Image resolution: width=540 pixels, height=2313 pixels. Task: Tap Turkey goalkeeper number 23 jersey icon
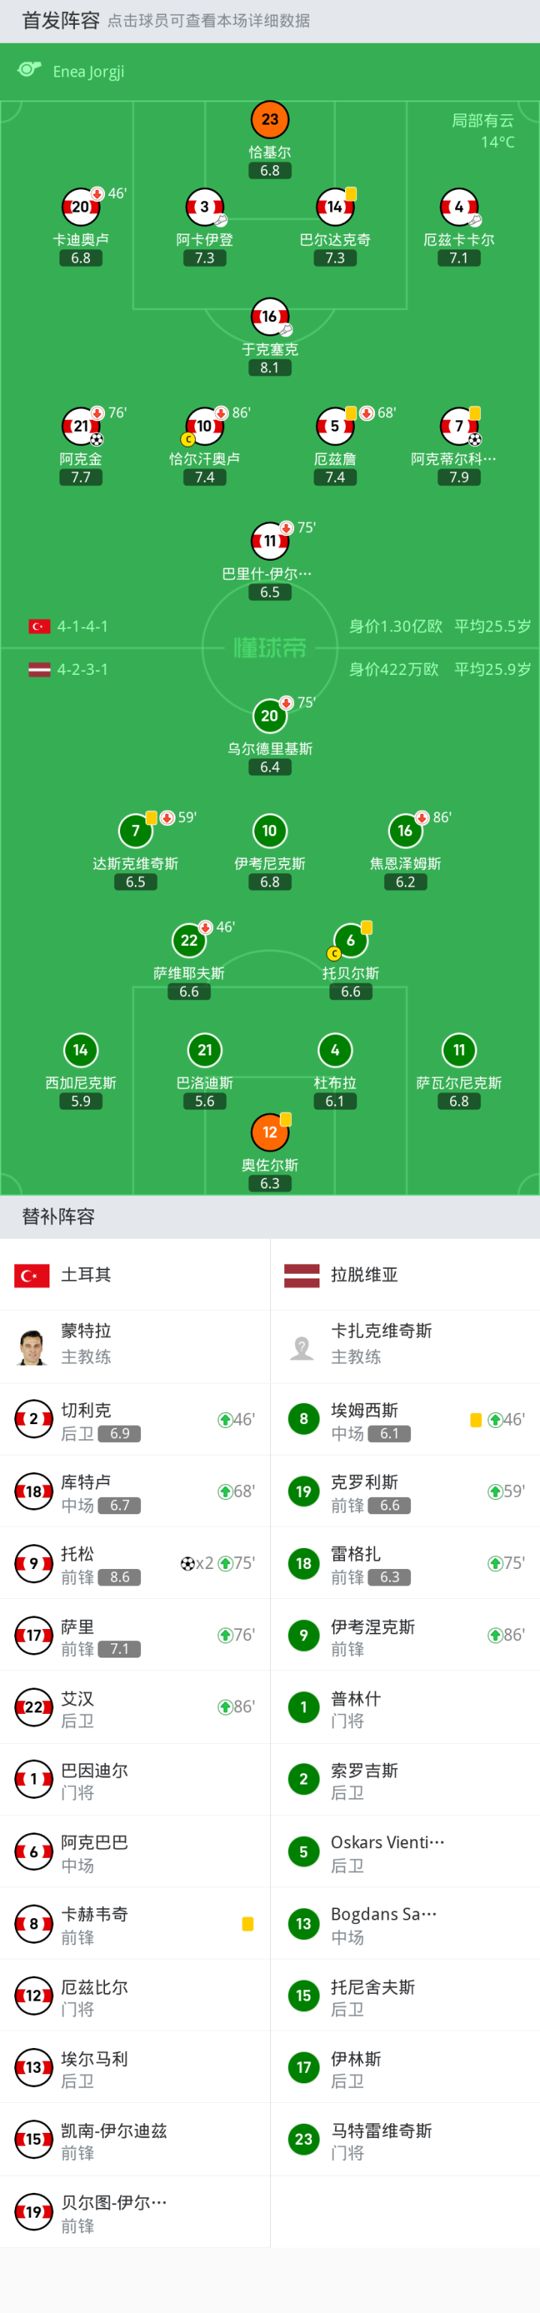click(x=270, y=119)
